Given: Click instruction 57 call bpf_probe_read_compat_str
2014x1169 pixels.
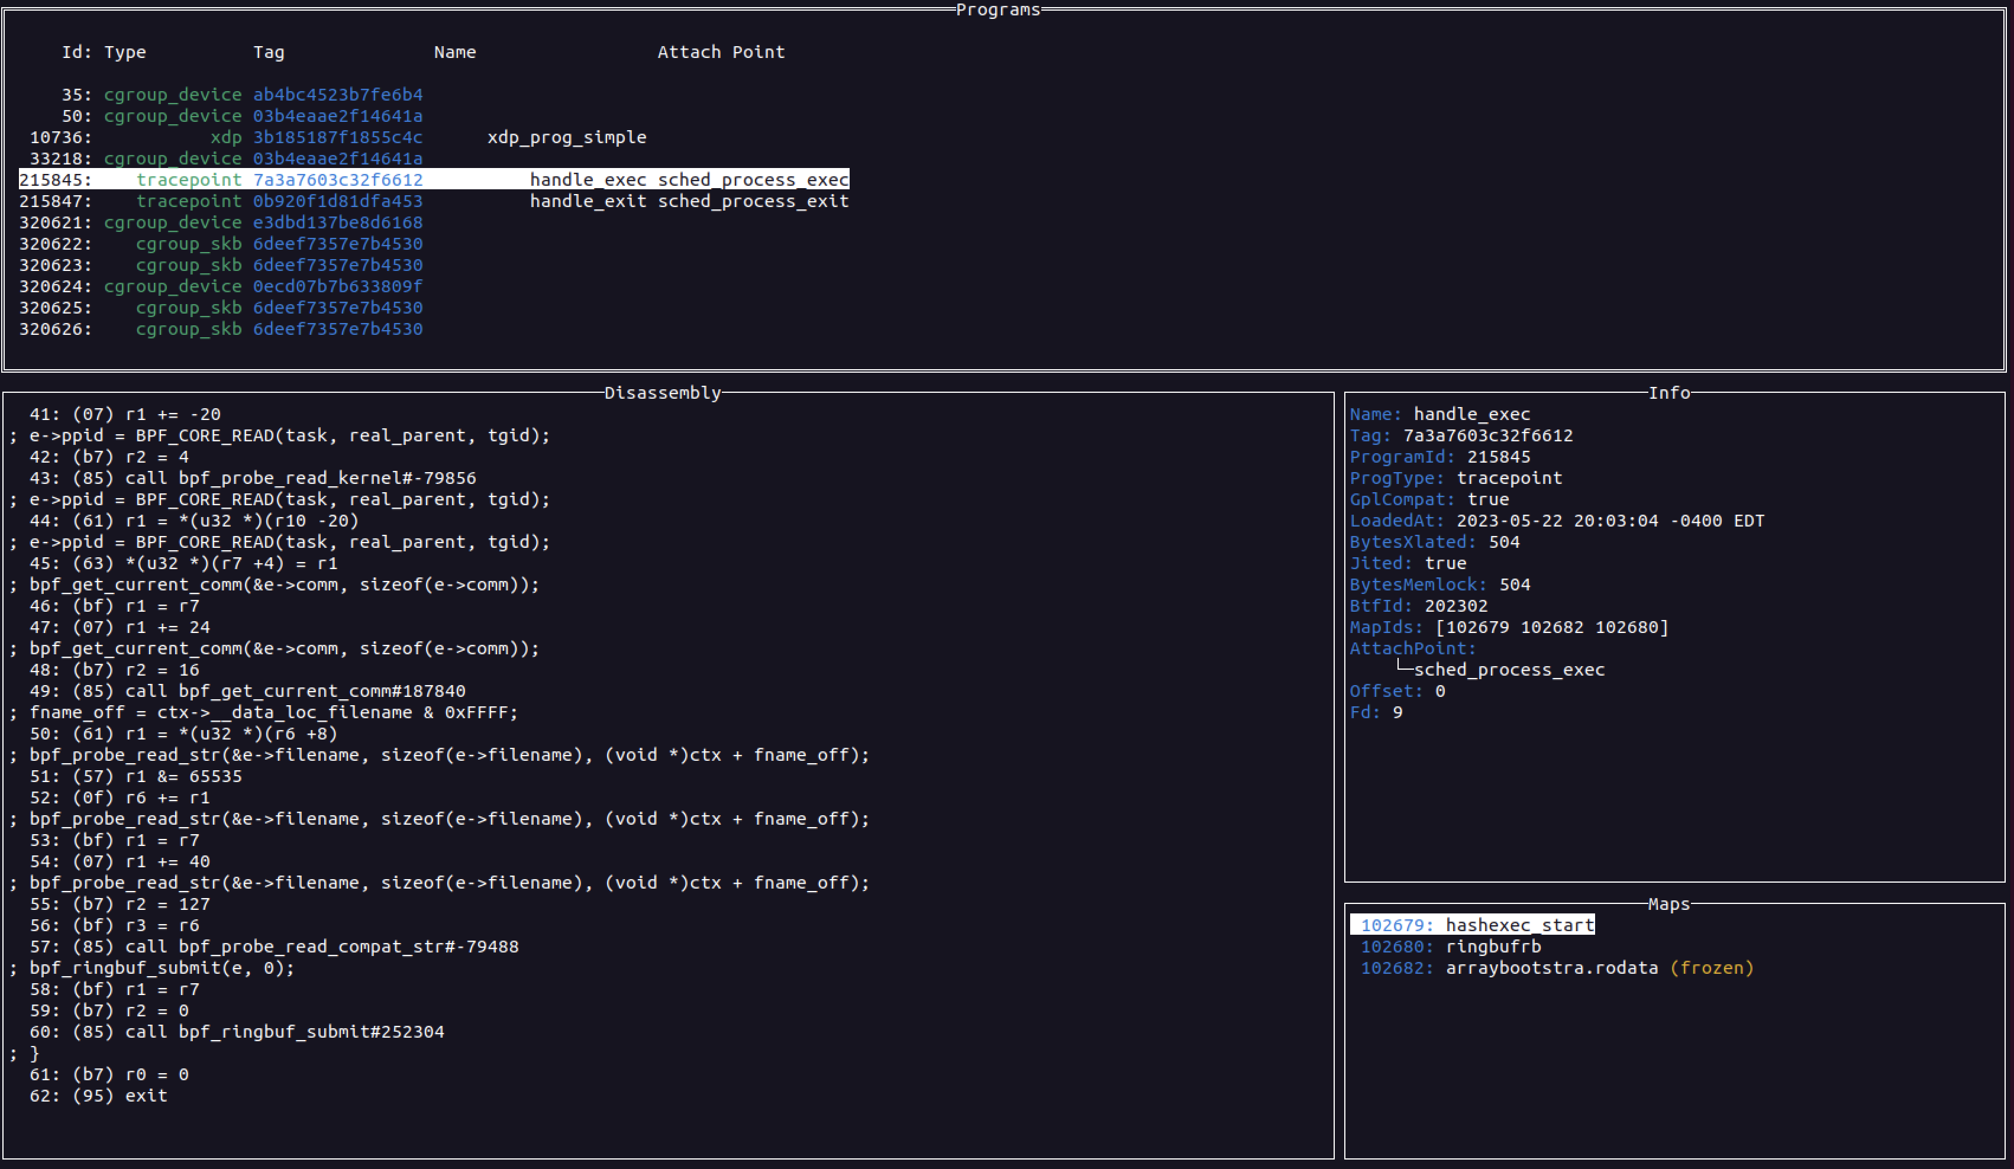Looking at the screenshot, I should coord(274,947).
